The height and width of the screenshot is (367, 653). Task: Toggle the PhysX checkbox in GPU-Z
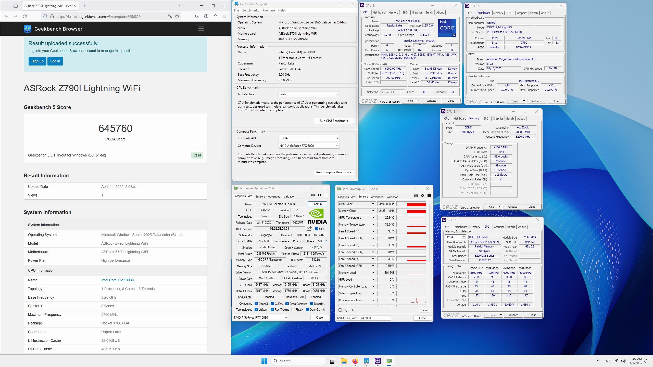[x=293, y=309]
